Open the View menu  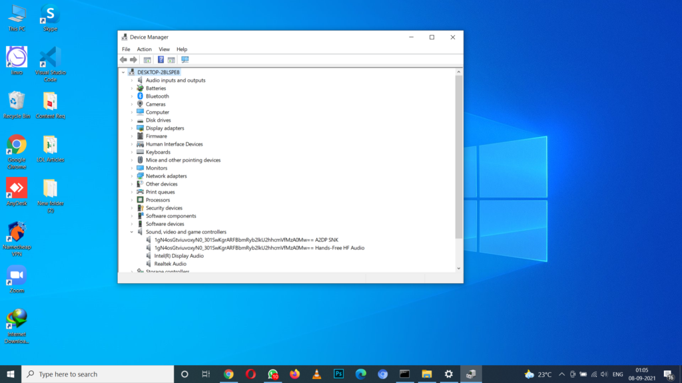(164, 49)
